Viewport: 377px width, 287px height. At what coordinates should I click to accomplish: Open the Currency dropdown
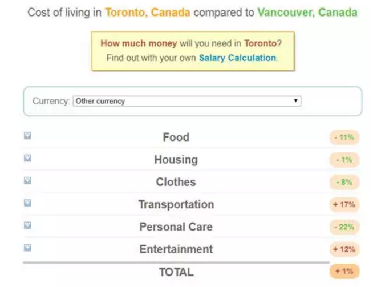tap(187, 101)
